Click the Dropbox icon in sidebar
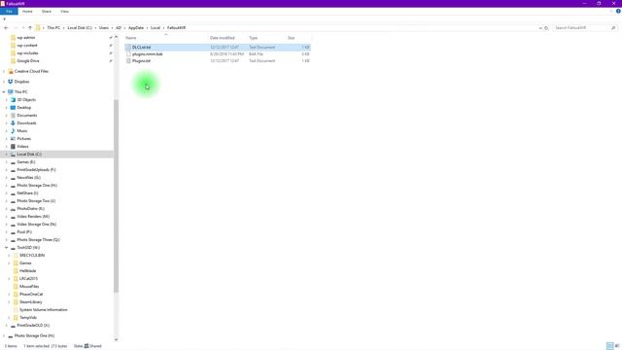 [x=11, y=82]
